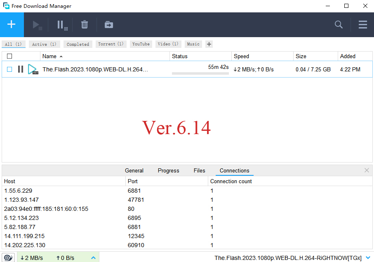The width and height of the screenshot is (374, 262).
Task: Open the hamburger main menu
Action: pos(362,25)
